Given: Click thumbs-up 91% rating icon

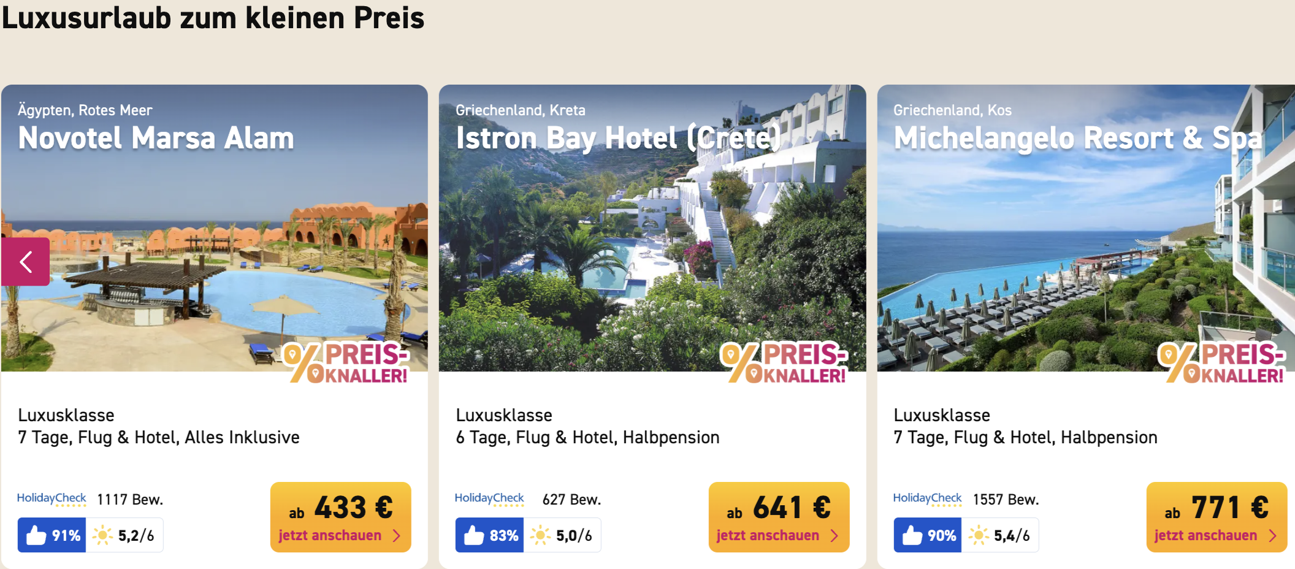Looking at the screenshot, I should coord(37,535).
